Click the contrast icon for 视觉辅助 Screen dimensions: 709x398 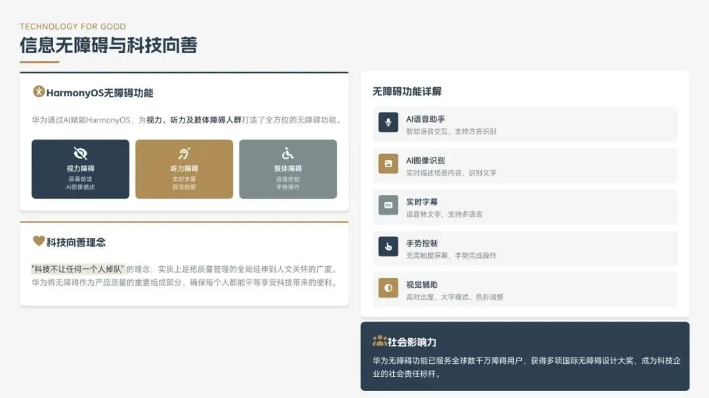coord(389,289)
